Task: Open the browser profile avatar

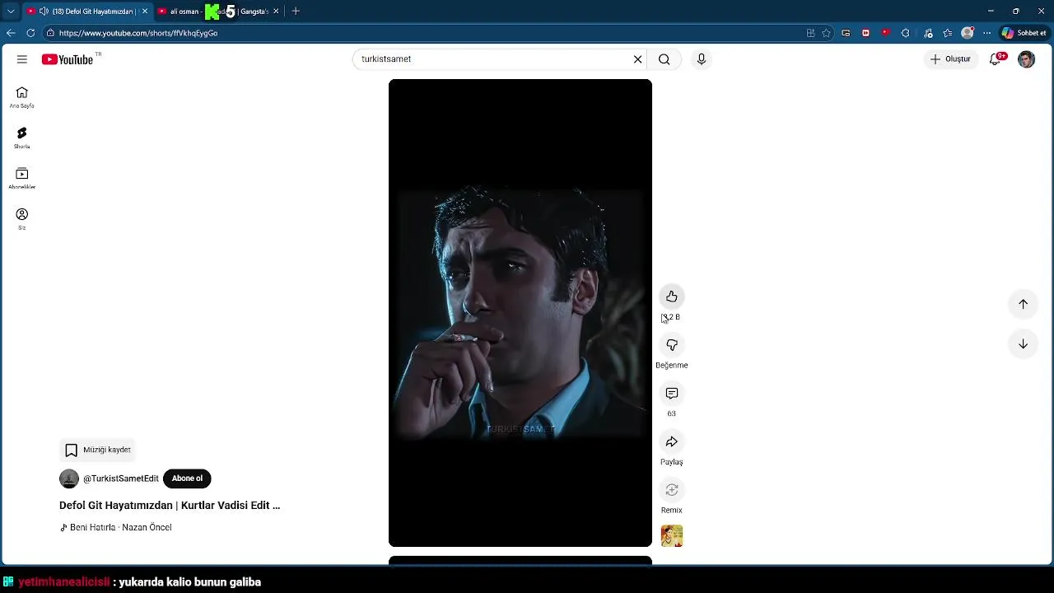Action: [x=968, y=33]
